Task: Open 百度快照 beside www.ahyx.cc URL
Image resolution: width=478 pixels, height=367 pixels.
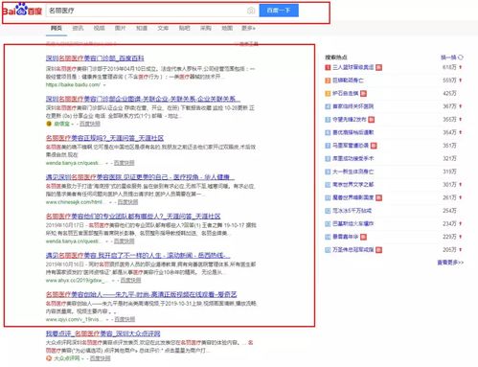Action: (x=130, y=280)
